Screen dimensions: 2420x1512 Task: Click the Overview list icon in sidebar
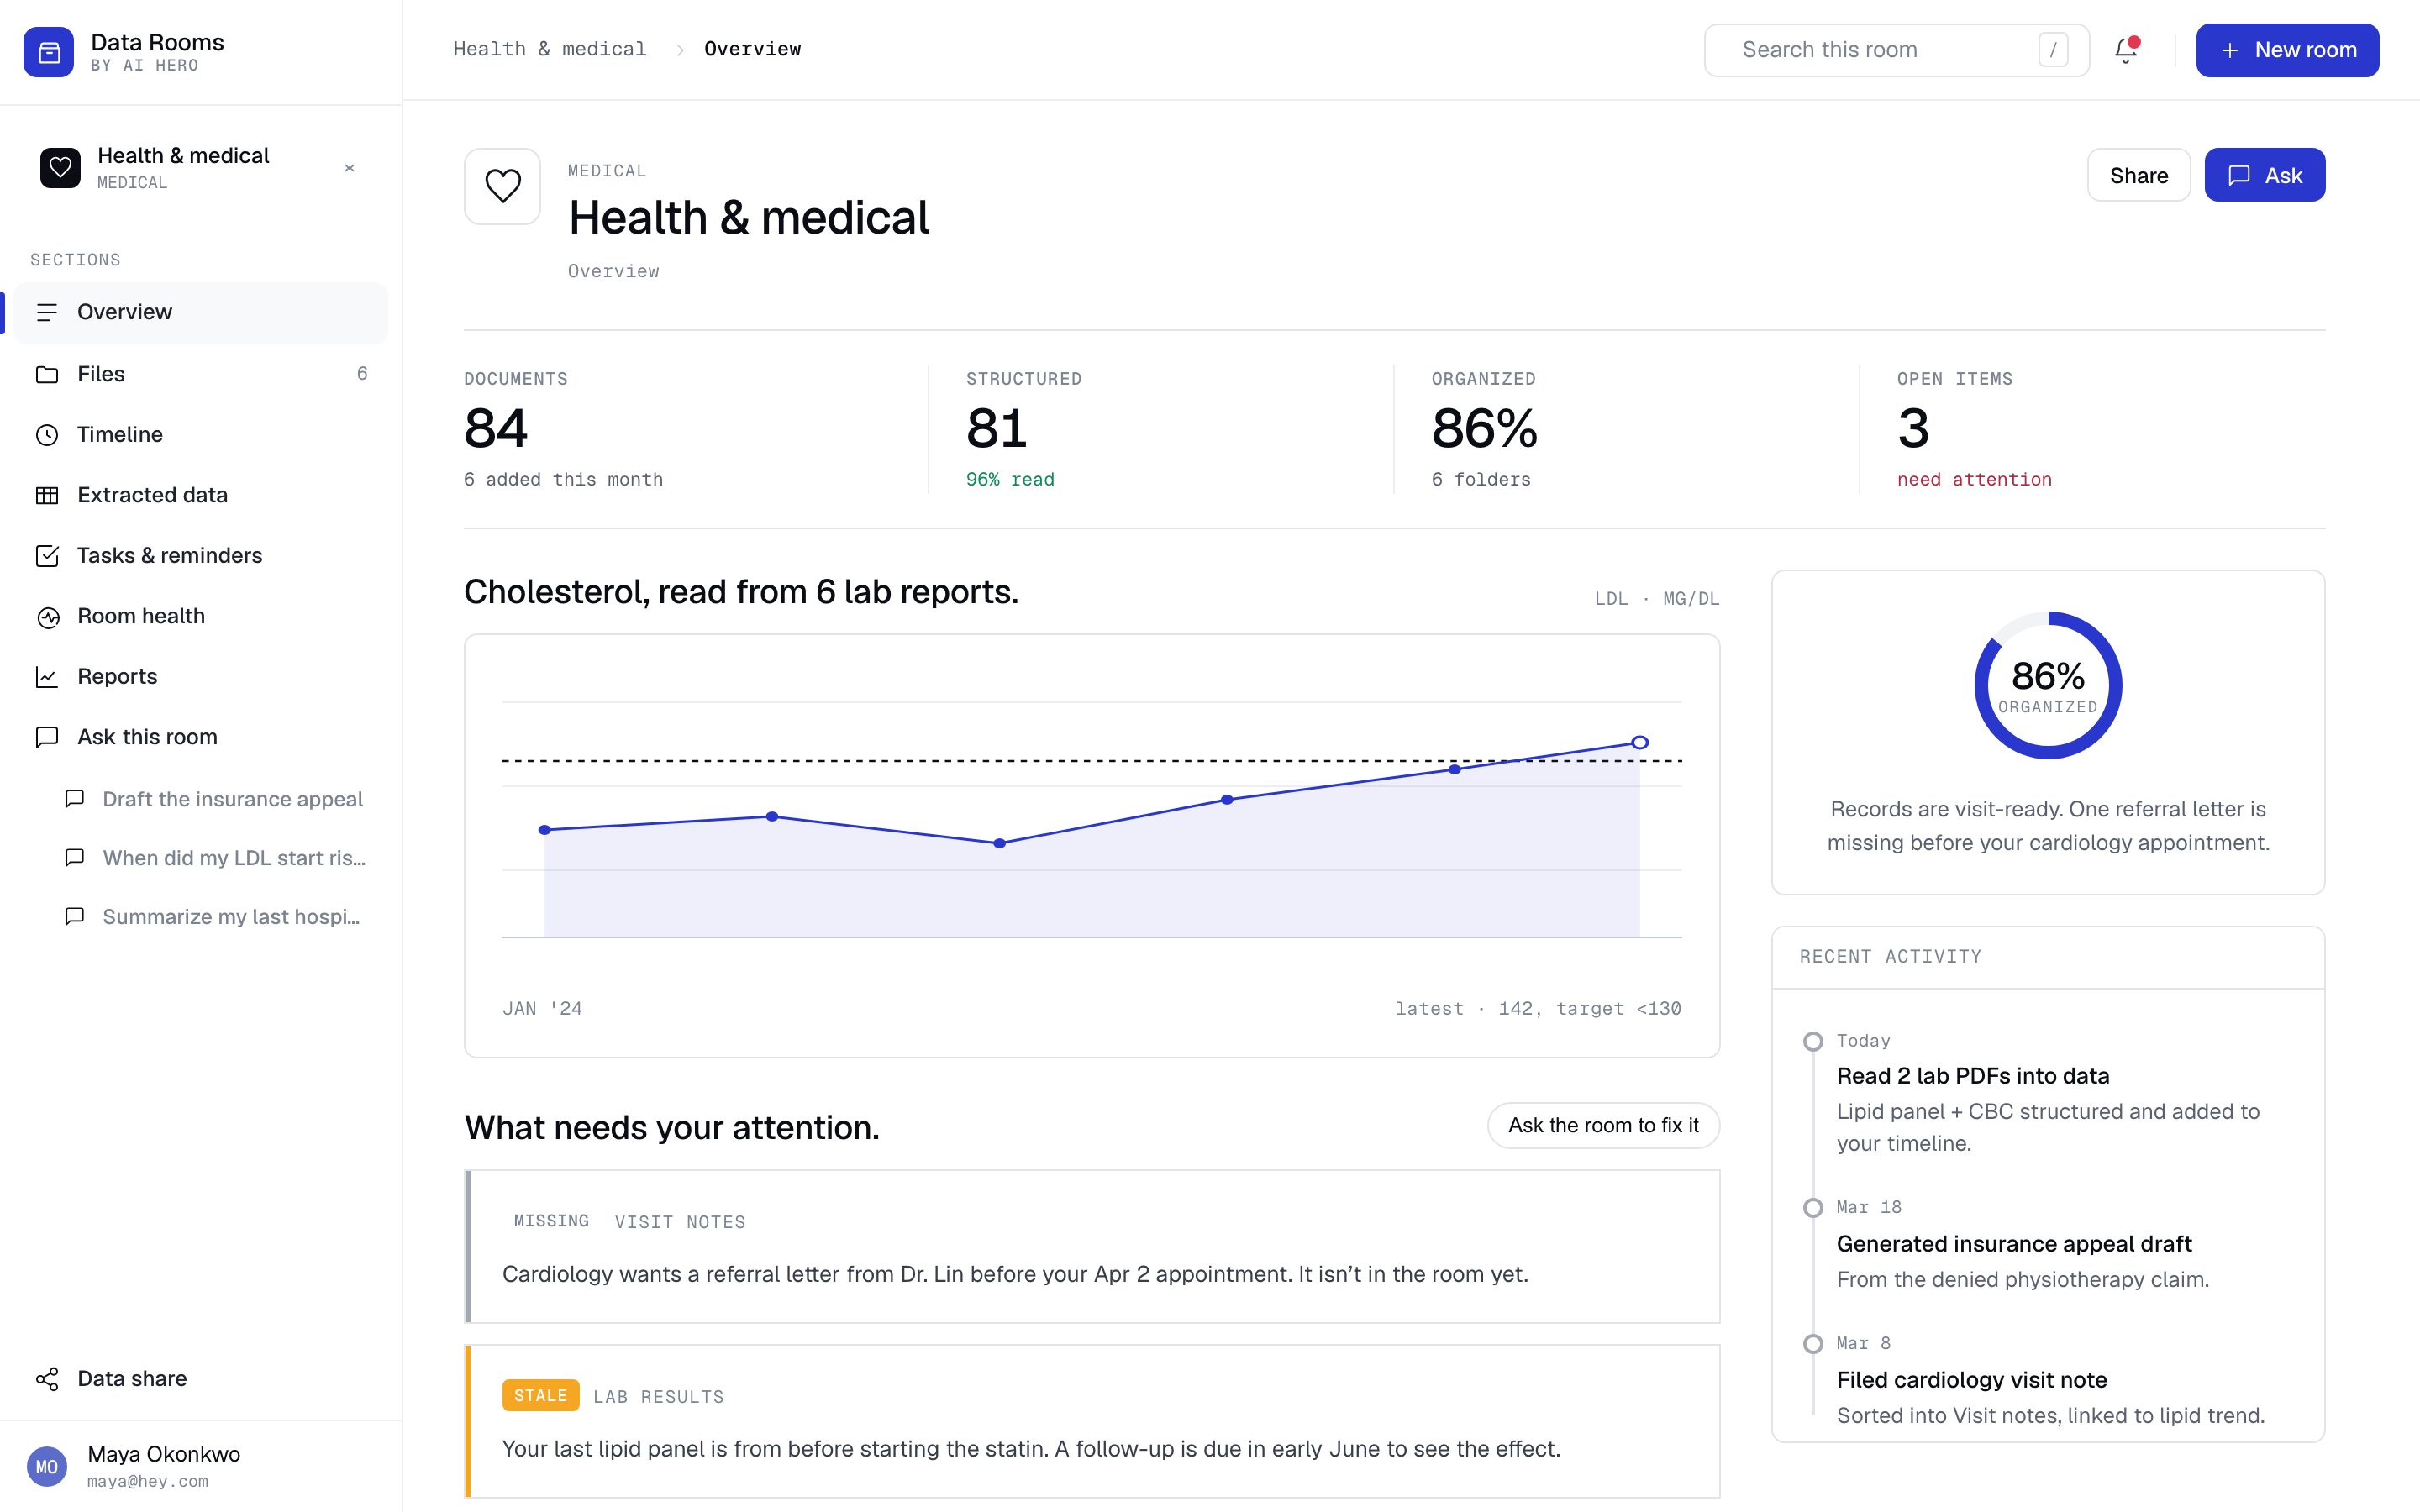click(x=47, y=312)
